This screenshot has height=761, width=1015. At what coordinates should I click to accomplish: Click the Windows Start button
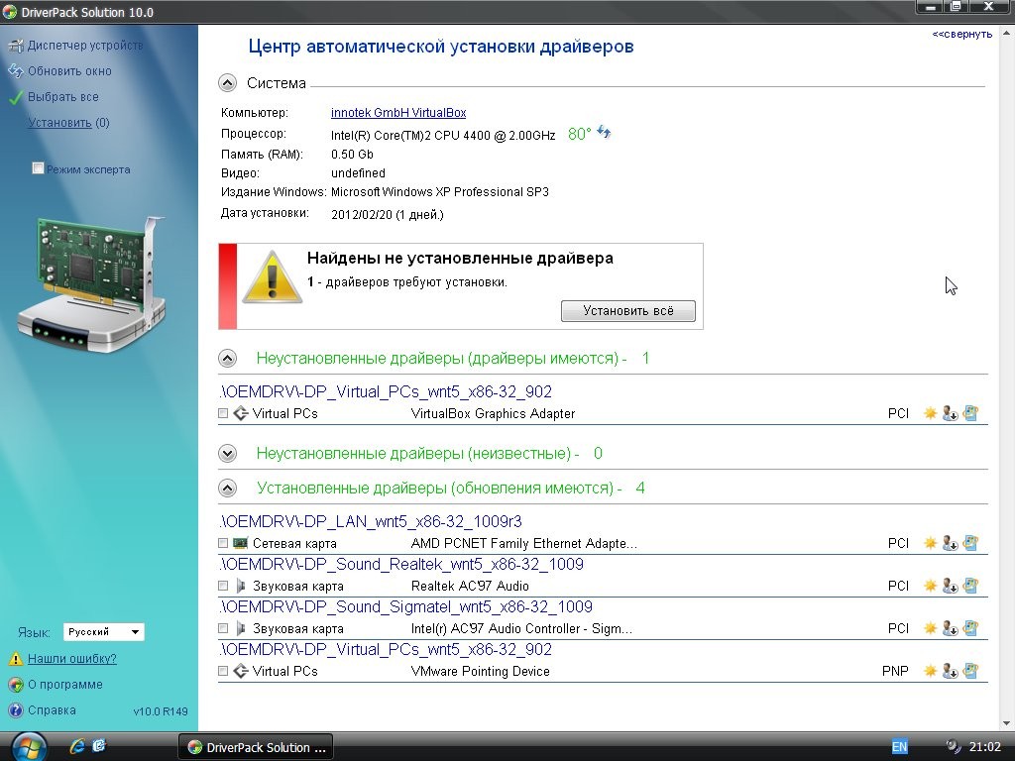point(28,747)
